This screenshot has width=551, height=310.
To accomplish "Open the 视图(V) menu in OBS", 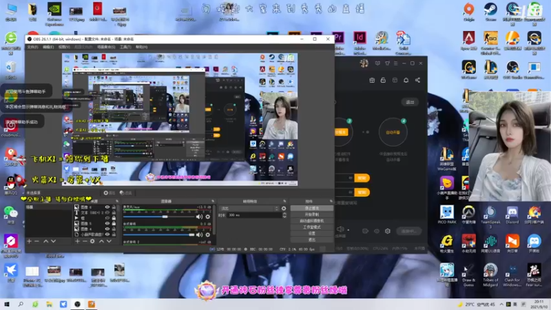I will click(64, 47).
